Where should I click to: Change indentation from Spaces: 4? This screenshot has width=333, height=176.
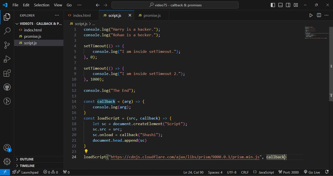(x=215, y=172)
